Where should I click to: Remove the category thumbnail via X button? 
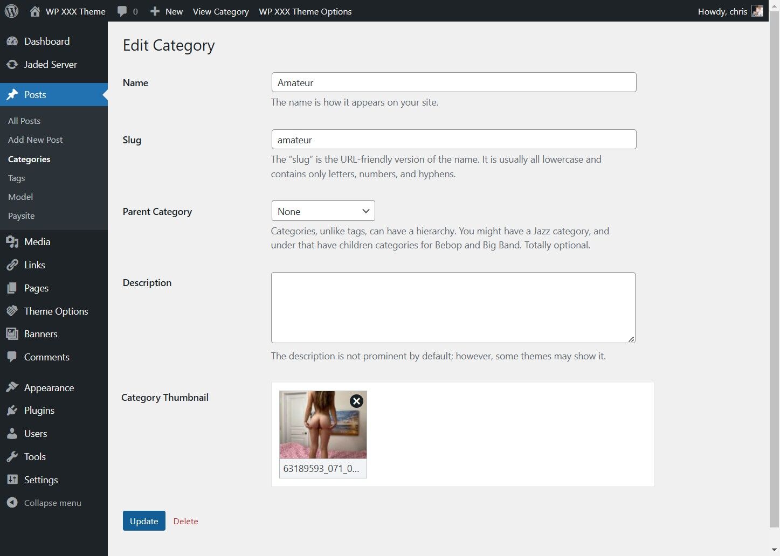[356, 401]
